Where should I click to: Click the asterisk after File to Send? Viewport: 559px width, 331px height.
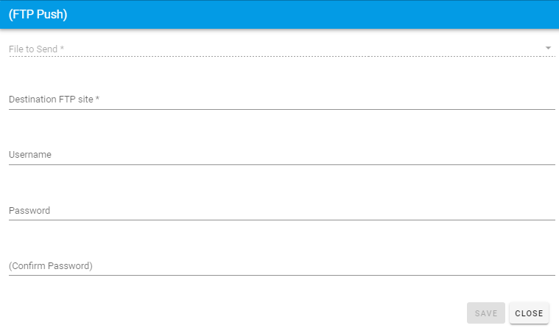pos(62,49)
